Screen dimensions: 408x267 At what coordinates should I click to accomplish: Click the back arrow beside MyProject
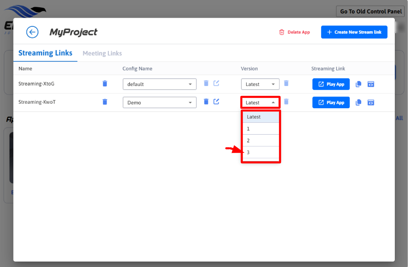[x=32, y=32]
